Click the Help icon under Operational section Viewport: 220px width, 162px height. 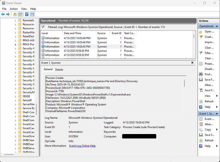tap(201, 107)
